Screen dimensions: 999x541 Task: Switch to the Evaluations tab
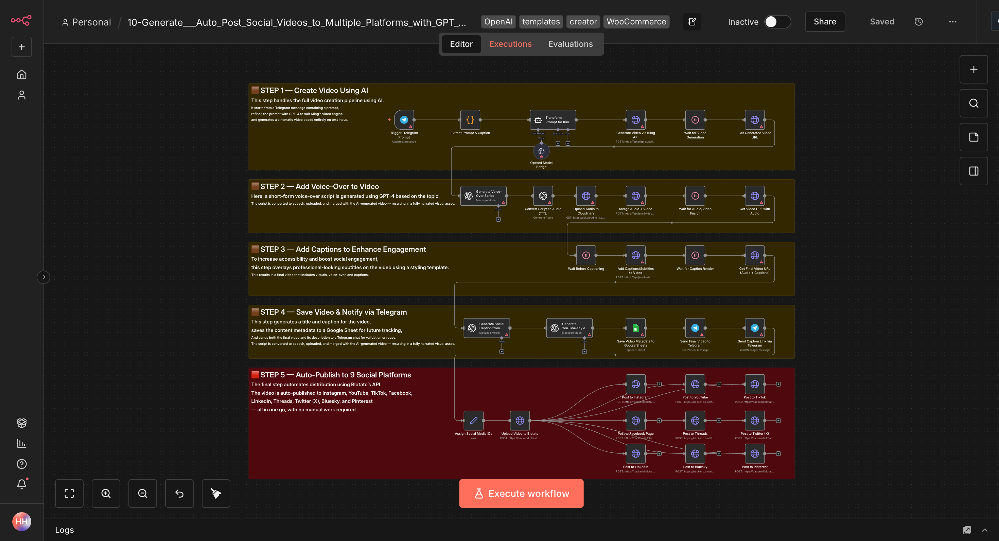click(570, 44)
